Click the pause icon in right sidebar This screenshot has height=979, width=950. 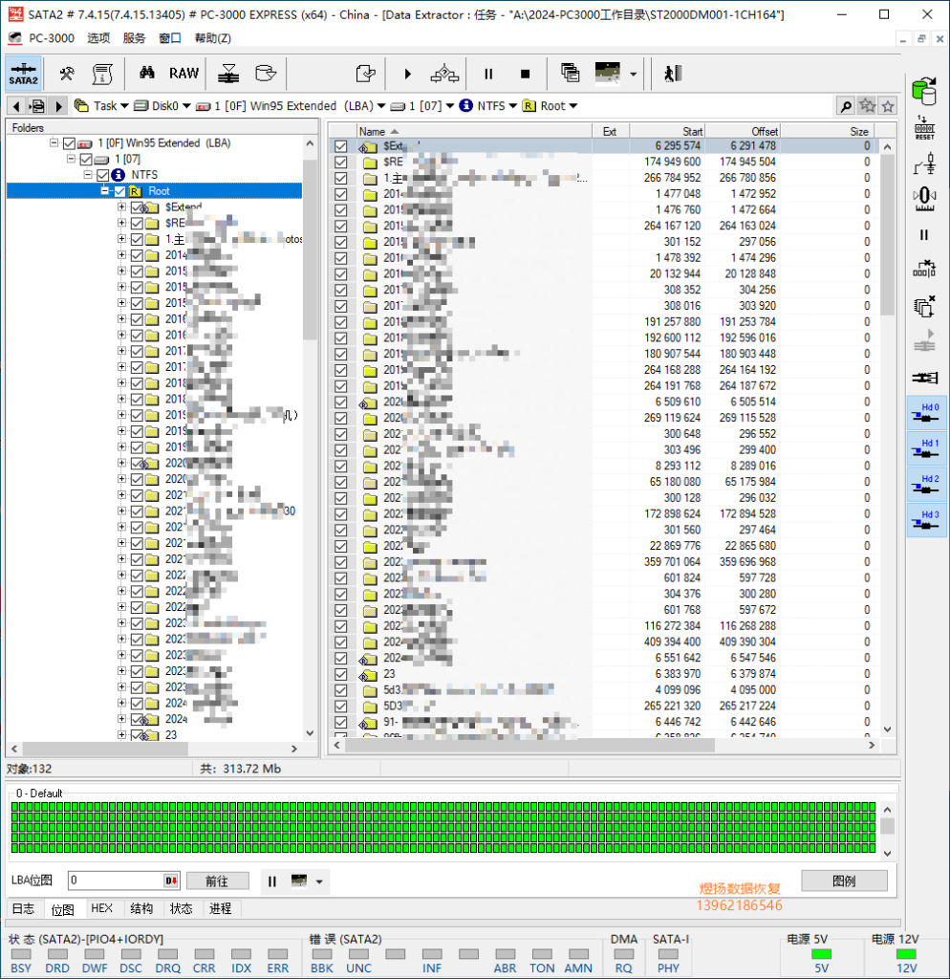point(924,235)
